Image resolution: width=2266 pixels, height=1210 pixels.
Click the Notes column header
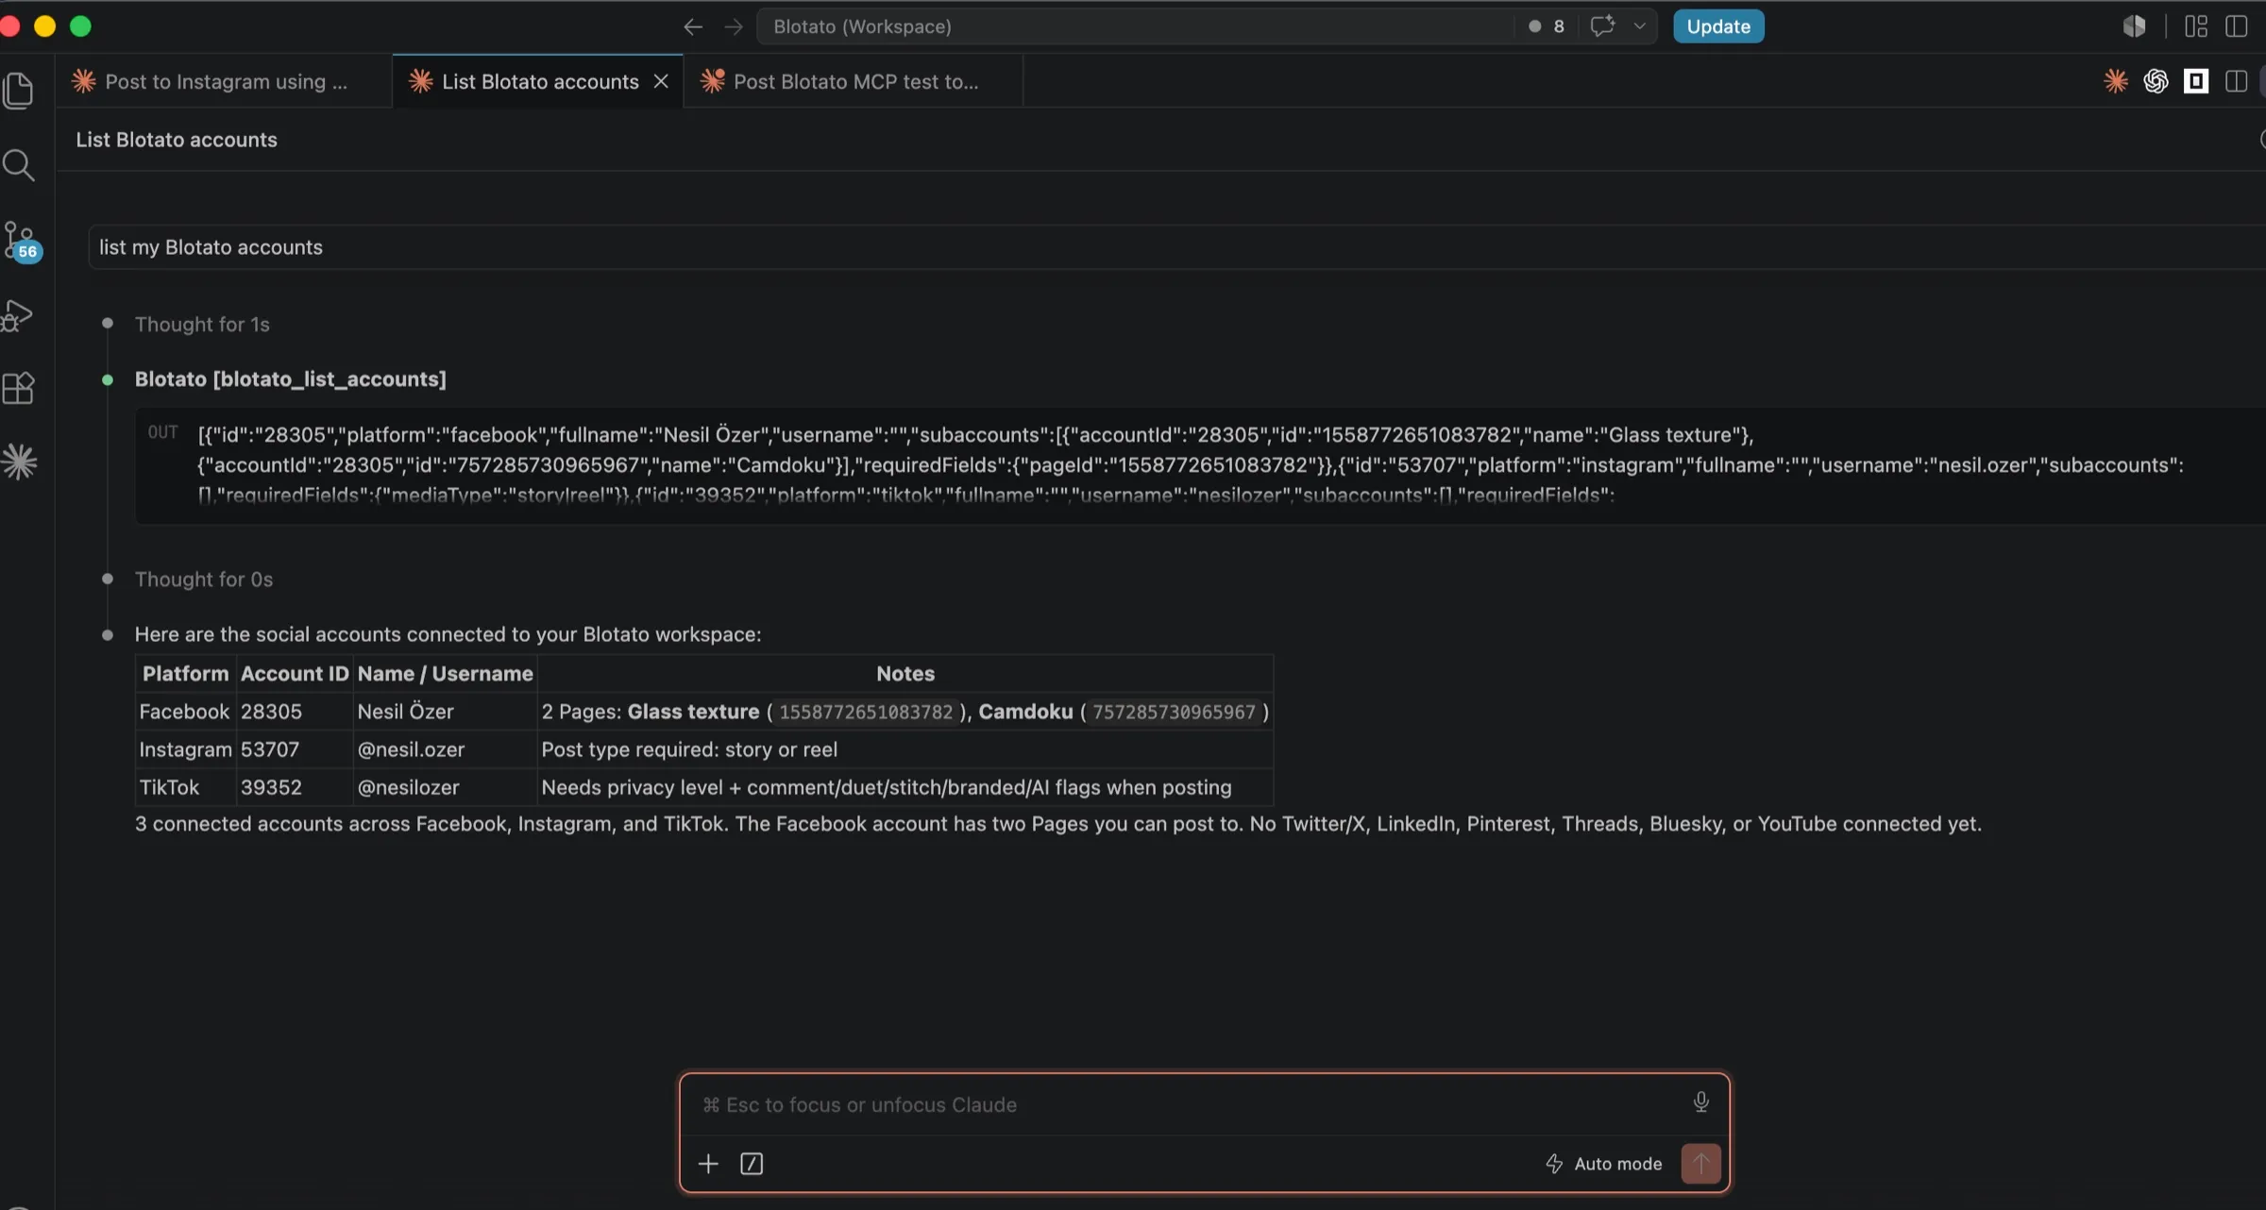905,673
